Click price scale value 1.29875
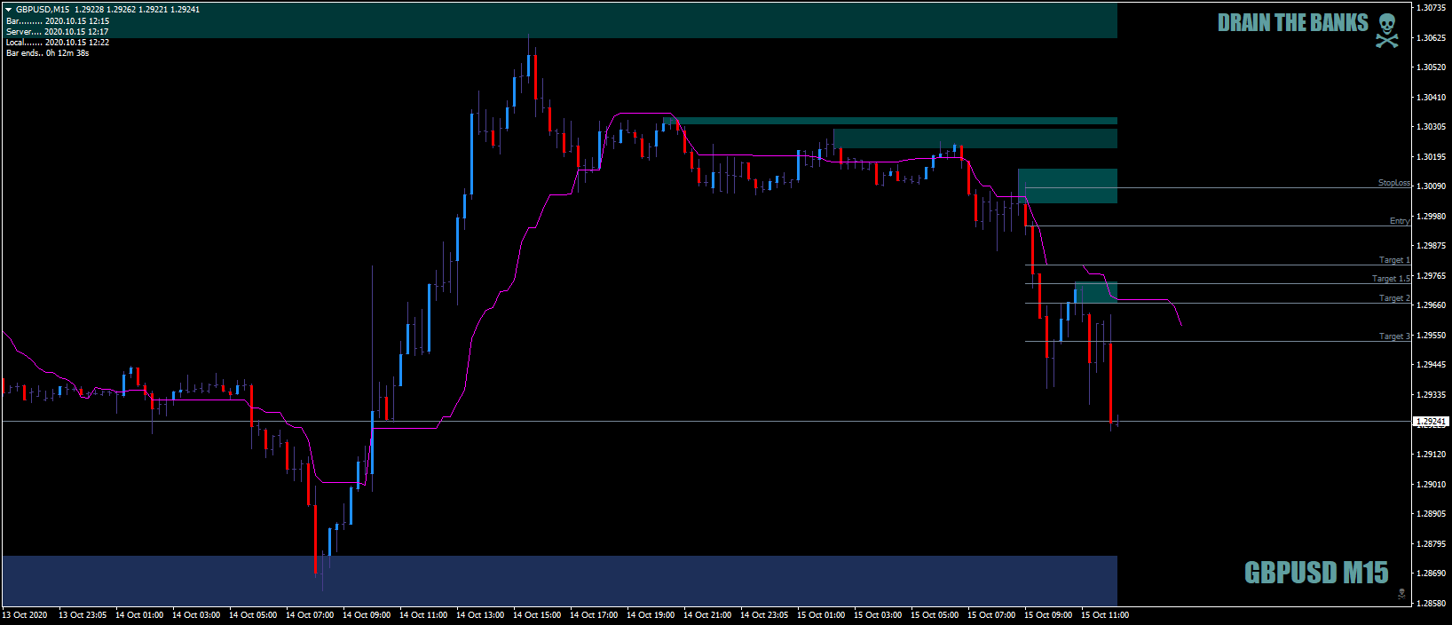 point(1431,246)
